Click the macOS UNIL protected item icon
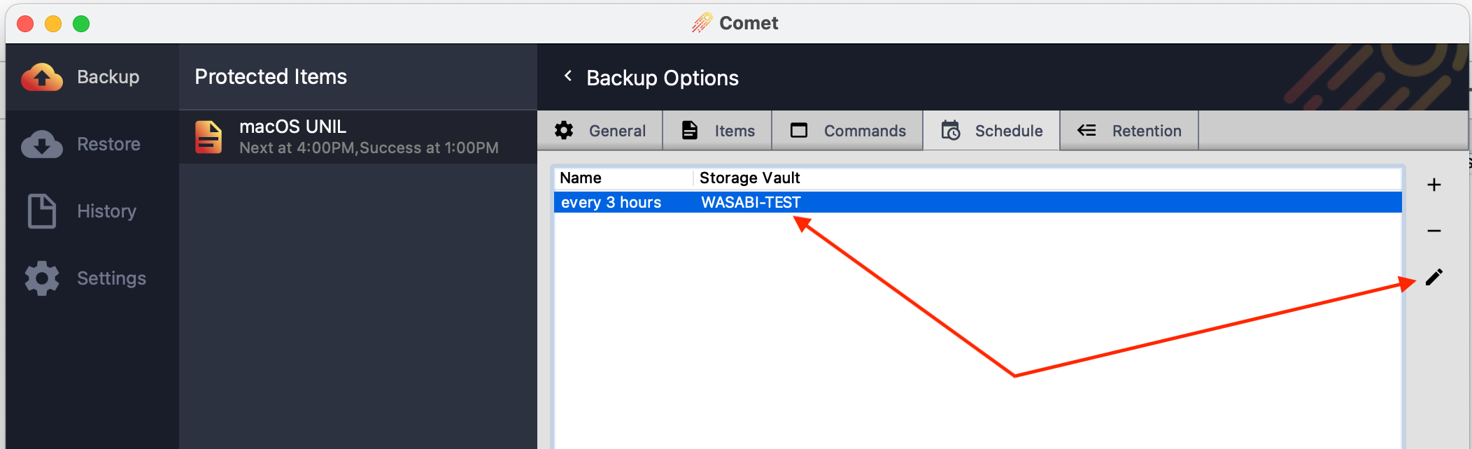This screenshot has height=449, width=1472. coord(208,137)
